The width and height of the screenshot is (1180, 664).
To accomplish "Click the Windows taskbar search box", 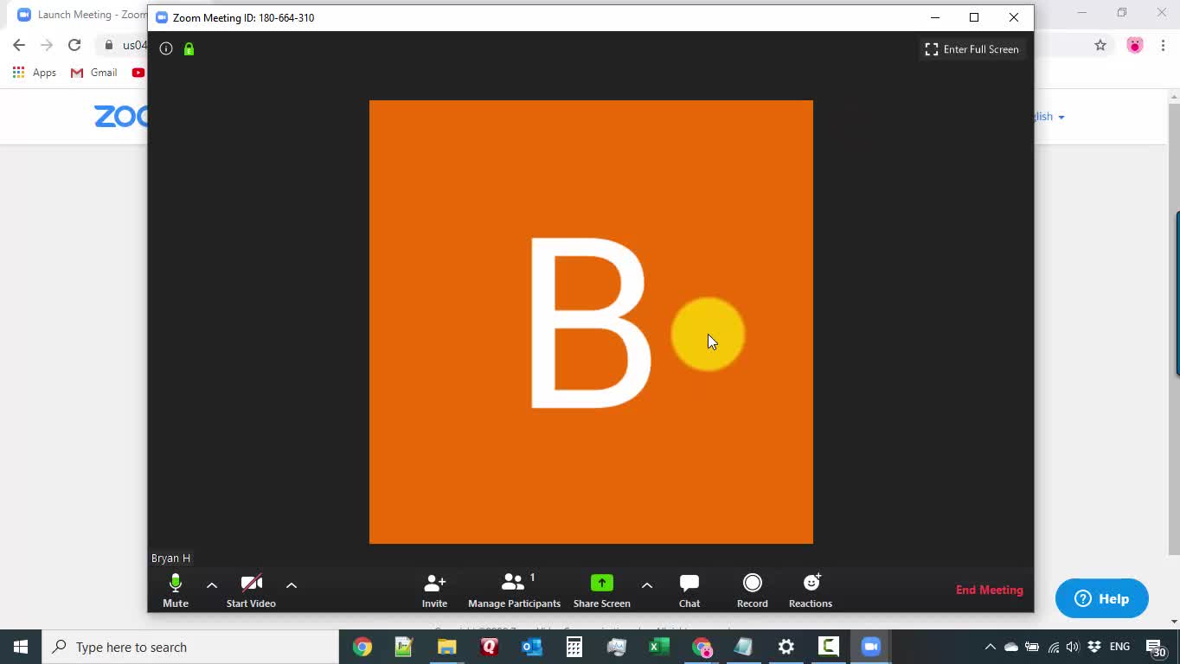I will (x=190, y=647).
